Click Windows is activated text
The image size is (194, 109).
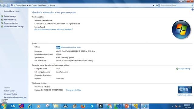pyautogui.click(x=42, y=87)
